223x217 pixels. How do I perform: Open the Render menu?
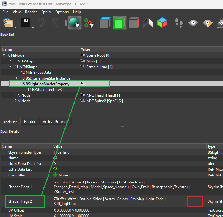31,12
